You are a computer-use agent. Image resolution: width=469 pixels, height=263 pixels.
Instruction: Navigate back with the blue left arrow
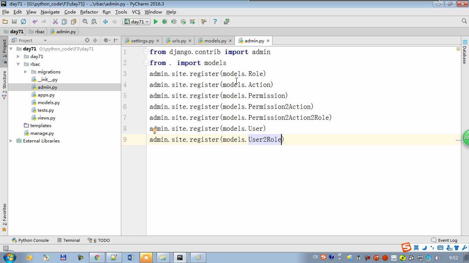click(x=106, y=22)
